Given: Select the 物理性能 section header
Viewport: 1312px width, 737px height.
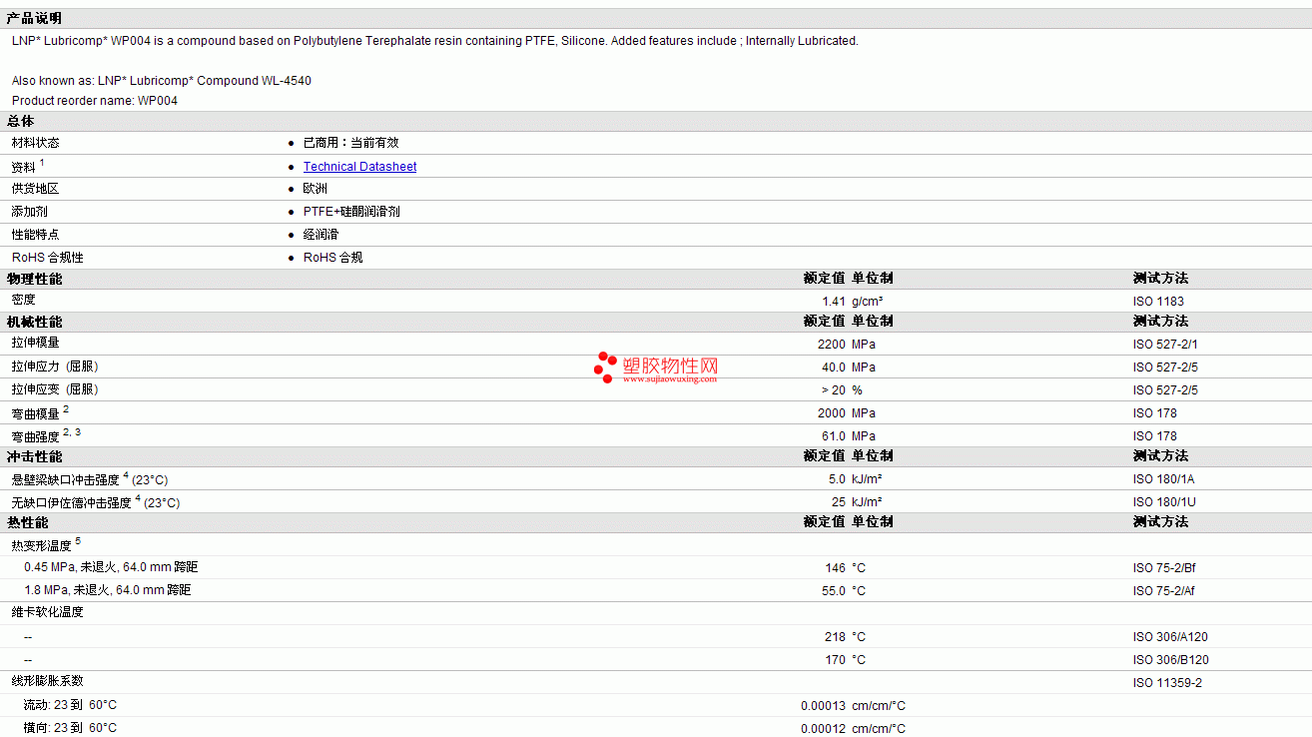Looking at the screenshot, I should [x=34, y=279].
